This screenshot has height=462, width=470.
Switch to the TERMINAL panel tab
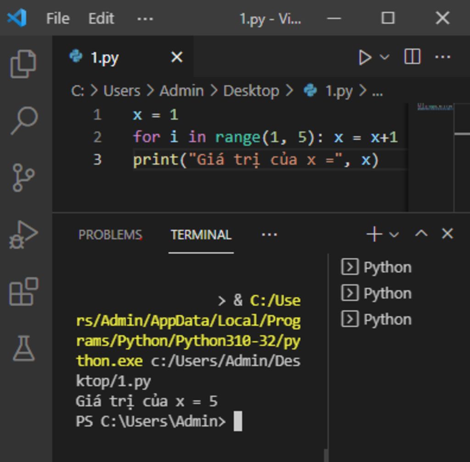(x=201, y=235)
